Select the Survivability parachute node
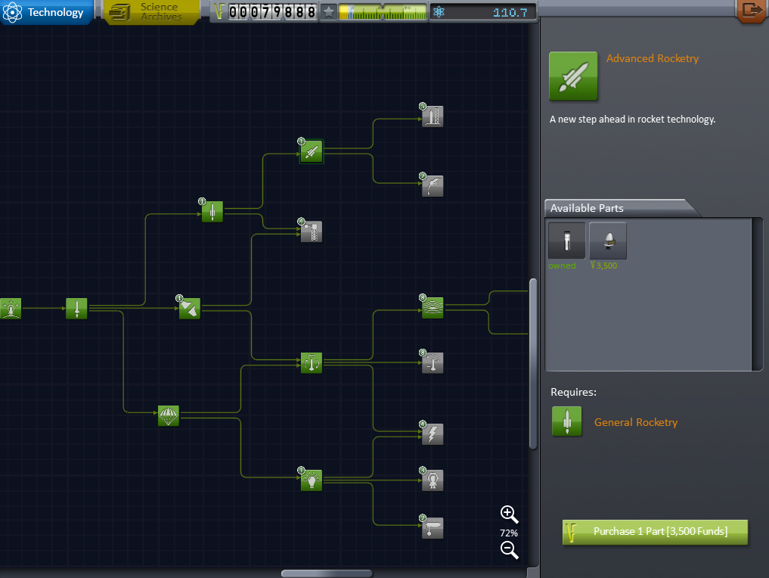 169,415
